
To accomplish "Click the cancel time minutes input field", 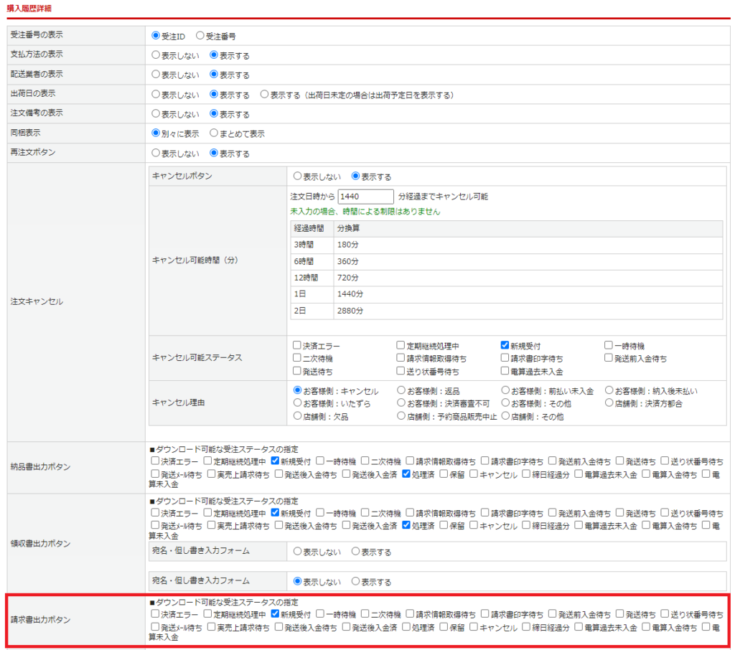I will (365, 197).
